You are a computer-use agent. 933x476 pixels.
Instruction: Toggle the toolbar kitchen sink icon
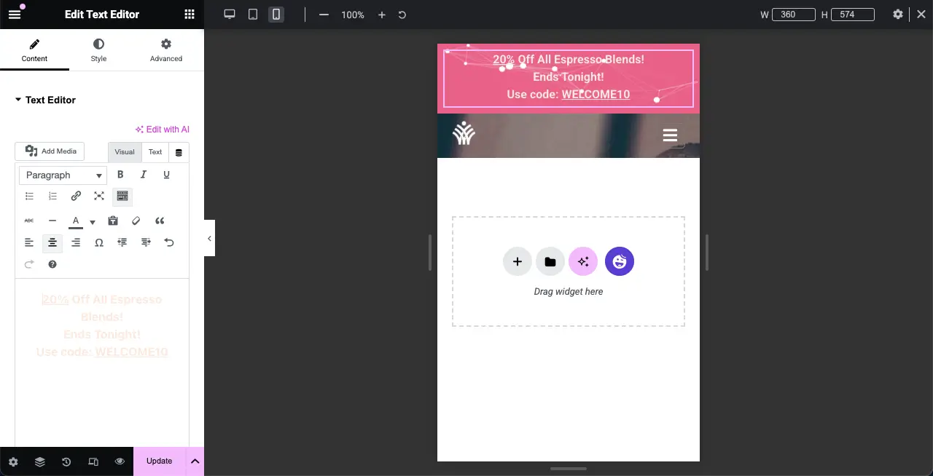tap(122, 197)
